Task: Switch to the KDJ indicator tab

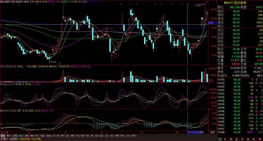Action: pos(102,136)
